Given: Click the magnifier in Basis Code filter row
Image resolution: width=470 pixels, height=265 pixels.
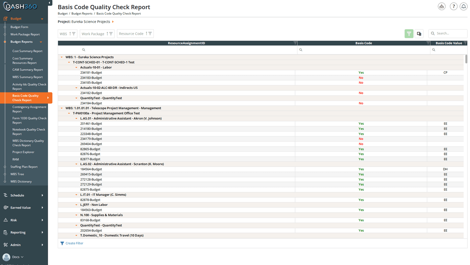Looking at the screenshot, I should [x=301, y=50].
